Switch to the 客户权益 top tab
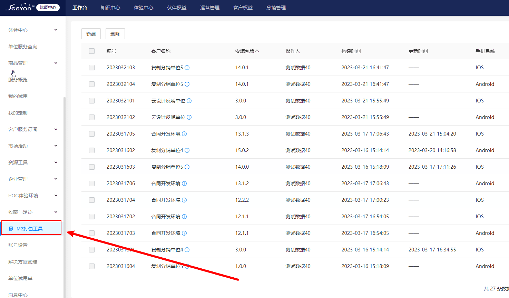This screenshot has width=509, height=298. pos(243,8)
